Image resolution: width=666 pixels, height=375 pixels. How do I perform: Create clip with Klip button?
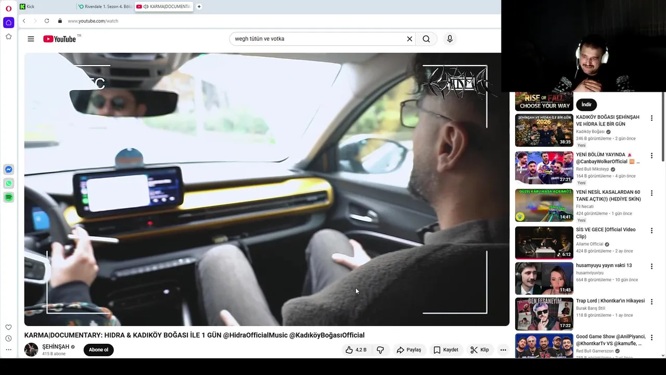point(479,350)
